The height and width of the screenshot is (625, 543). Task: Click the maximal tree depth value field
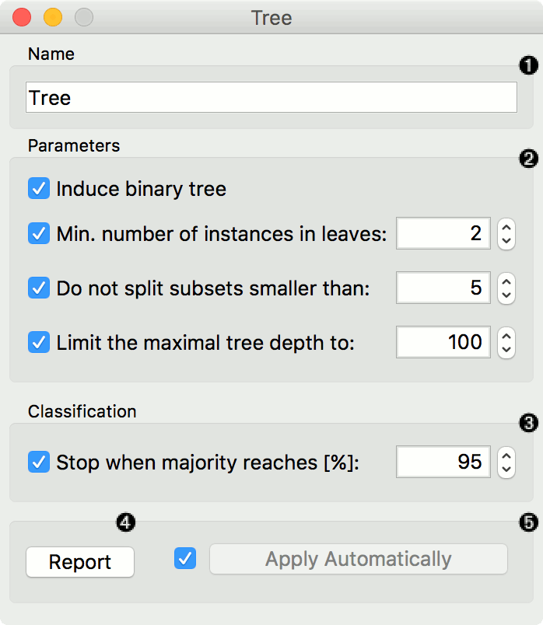443,342
